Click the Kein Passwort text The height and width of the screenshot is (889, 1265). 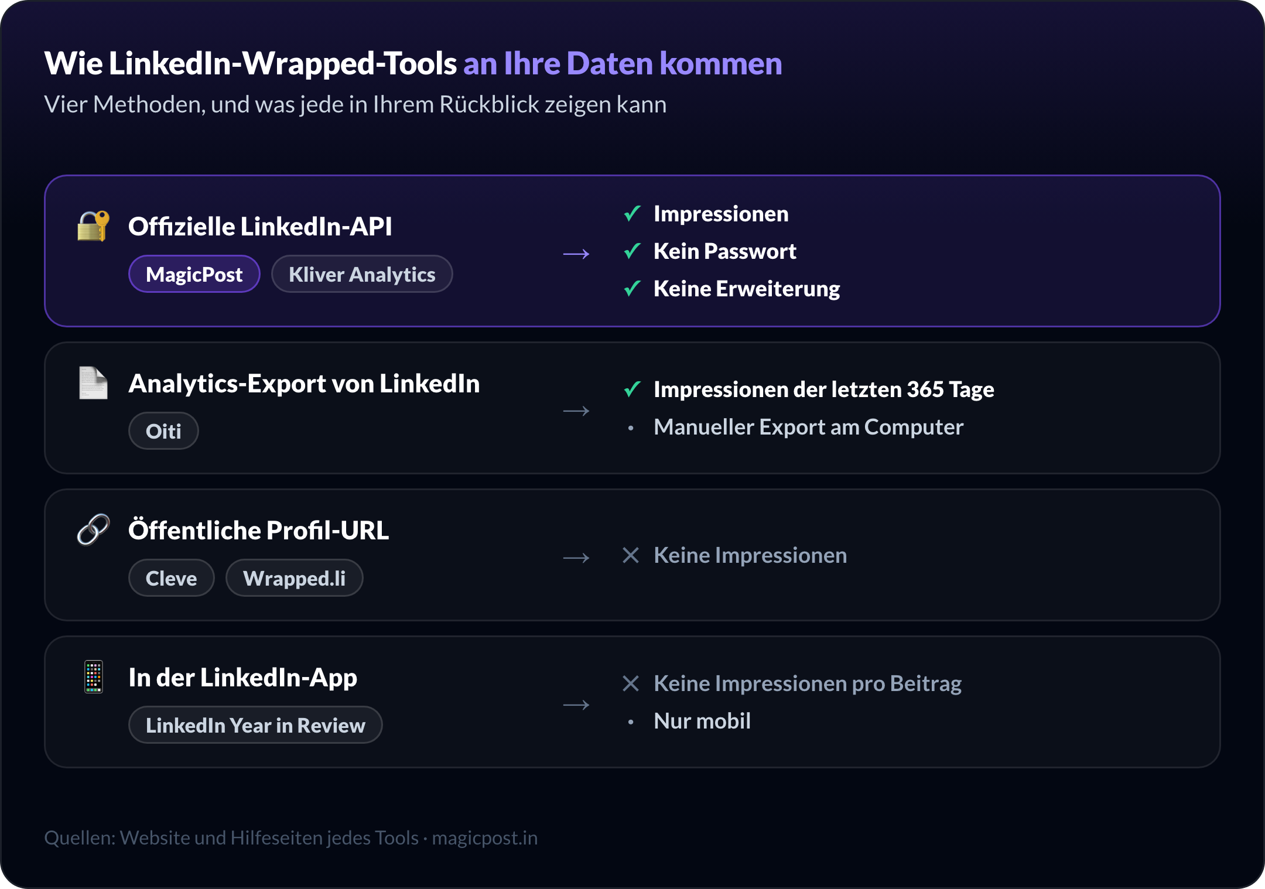click(x=725, y=251)
